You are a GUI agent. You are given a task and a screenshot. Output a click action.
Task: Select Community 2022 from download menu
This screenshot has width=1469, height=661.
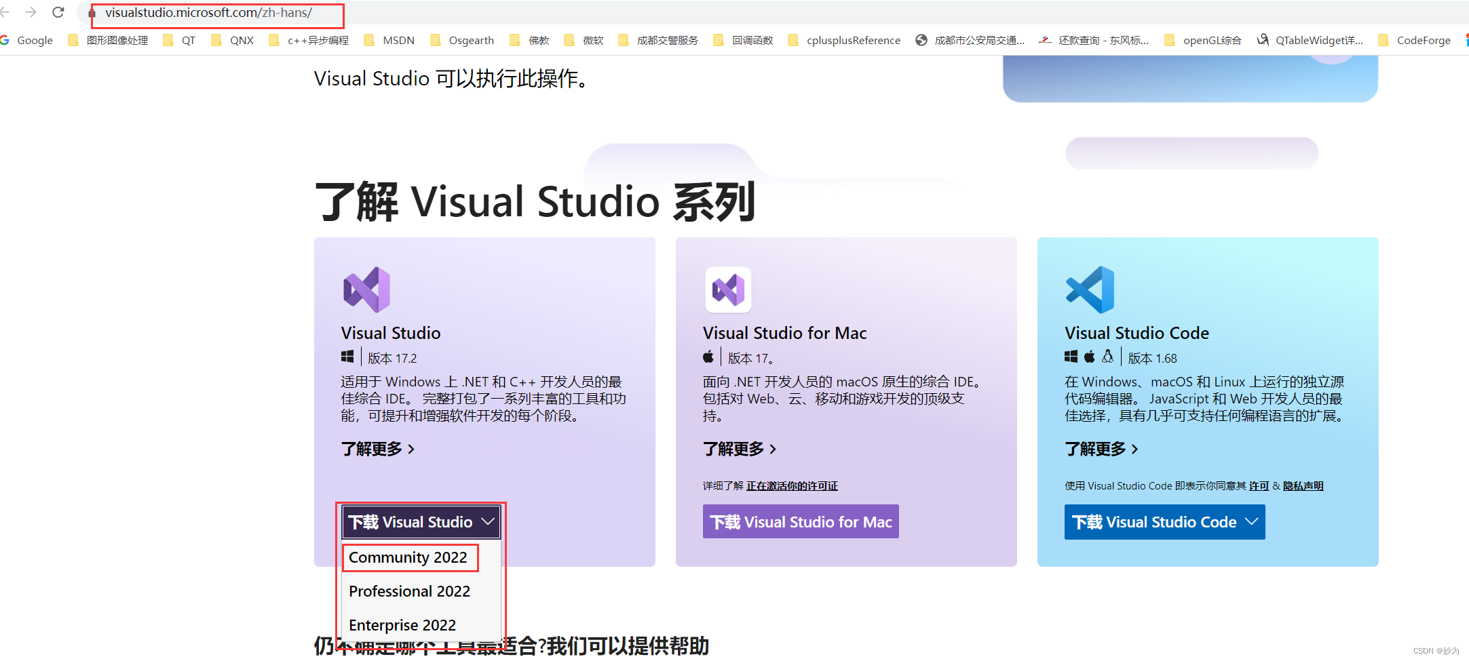[x=408, y=557]
